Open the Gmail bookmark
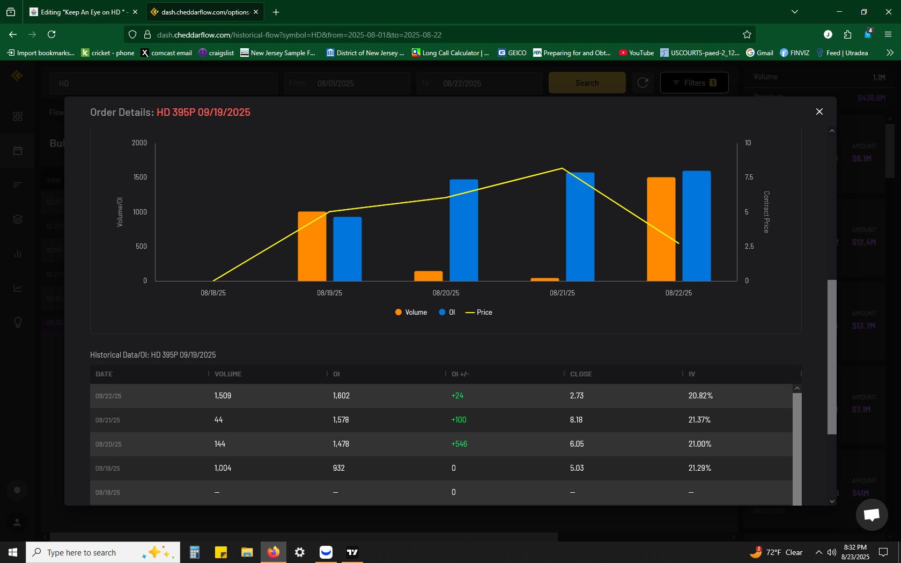The image size is (901, 563). point(759,53)
